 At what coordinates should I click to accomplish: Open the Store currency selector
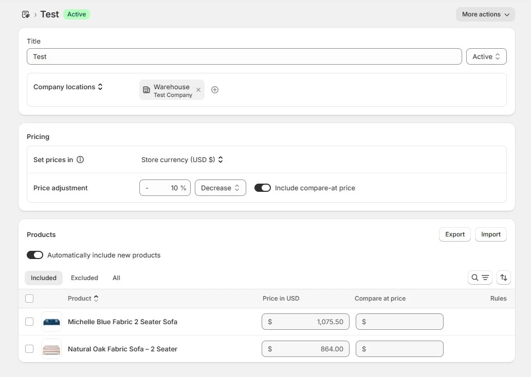[182, 160]
